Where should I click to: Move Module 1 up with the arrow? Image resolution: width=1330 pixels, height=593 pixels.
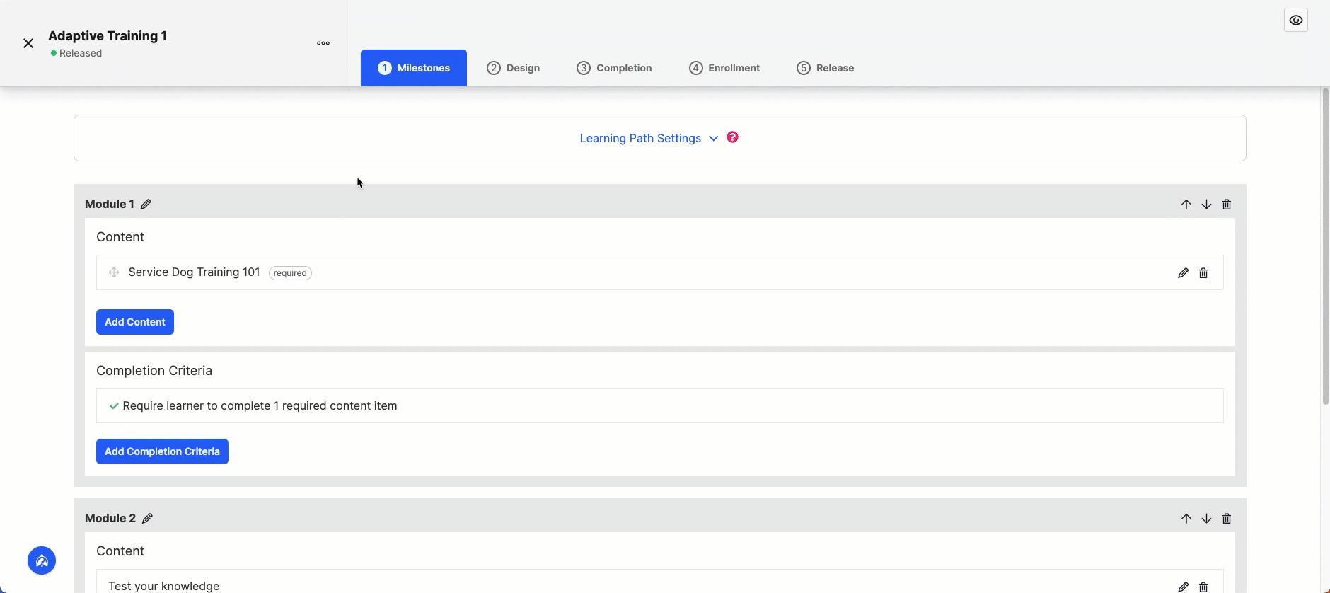(1186, 205)
